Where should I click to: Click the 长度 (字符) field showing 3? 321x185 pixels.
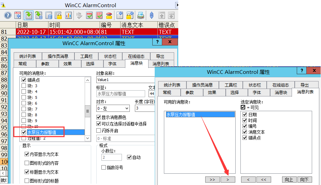coord(145,108)
